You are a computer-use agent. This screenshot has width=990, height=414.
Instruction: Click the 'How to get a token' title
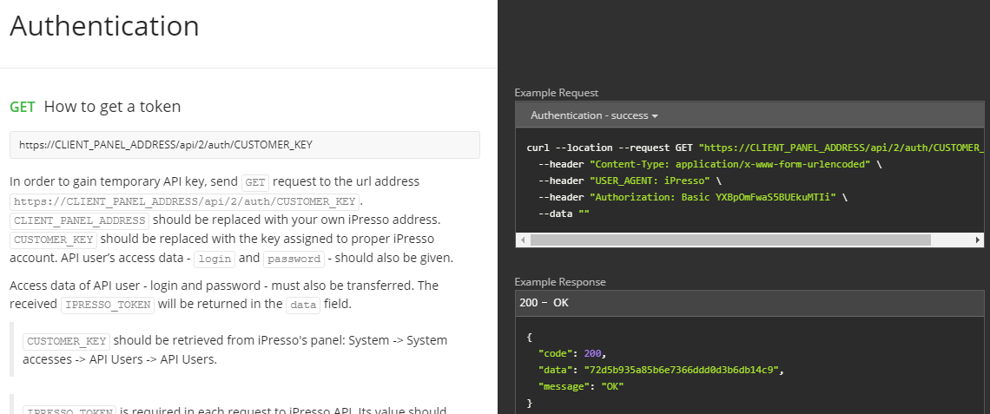tap(112, 107)
